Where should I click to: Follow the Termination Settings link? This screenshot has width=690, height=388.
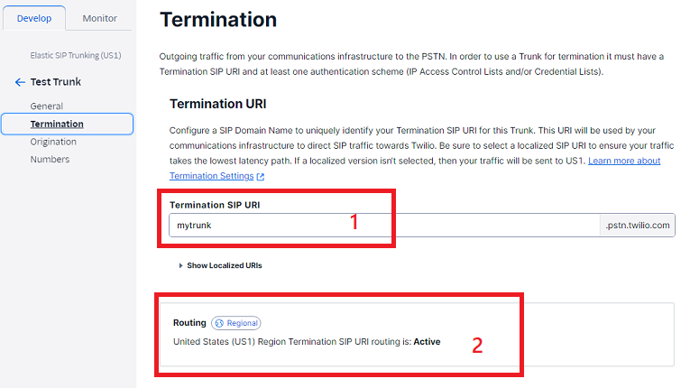(212, 176)
